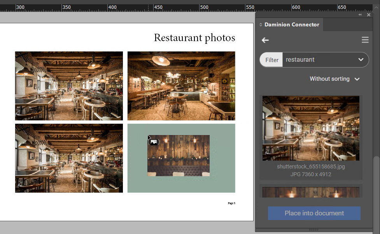Select the Restaurant photos heading text
This screenshot has height=234, width=380.
coord(194,38)
